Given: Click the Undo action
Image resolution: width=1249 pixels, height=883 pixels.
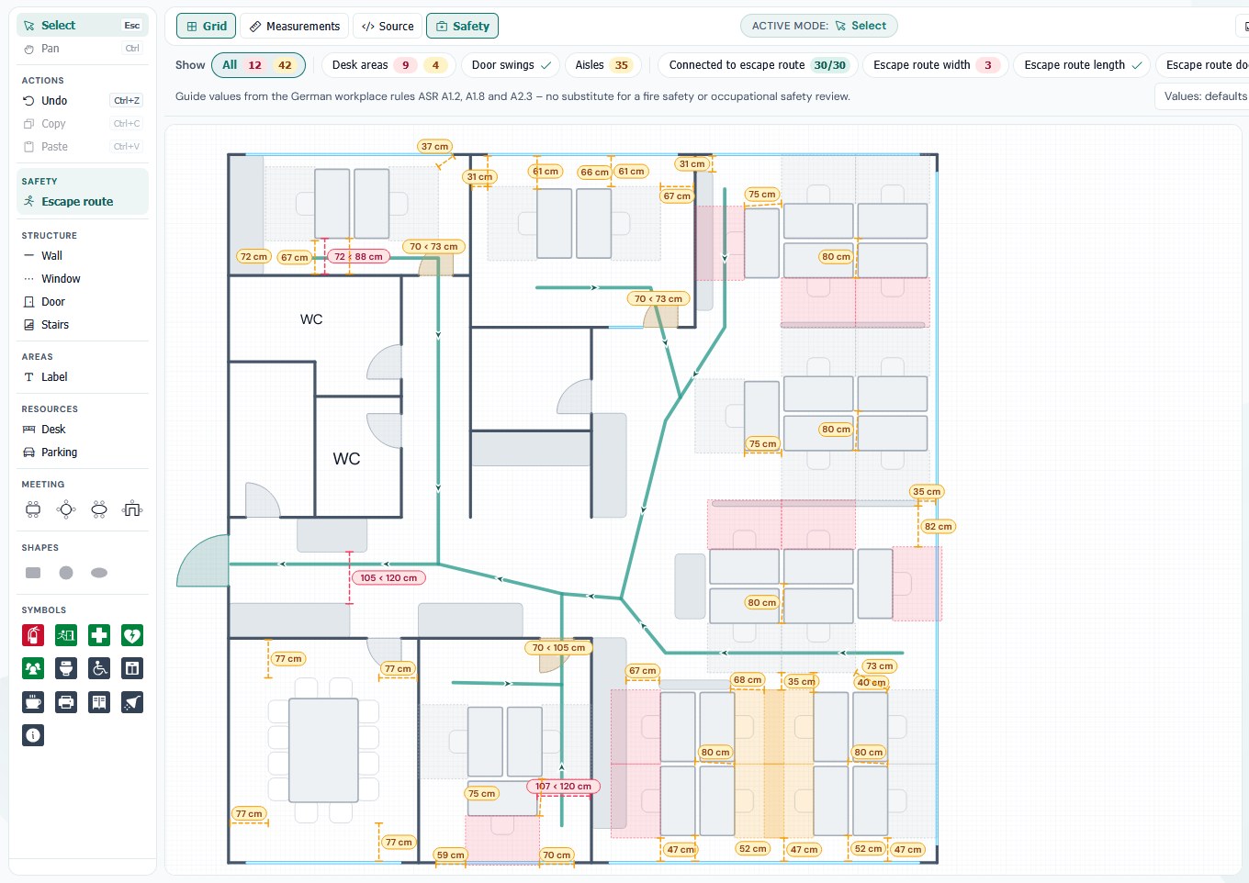Looking at the screenshot, I should 83,101.
